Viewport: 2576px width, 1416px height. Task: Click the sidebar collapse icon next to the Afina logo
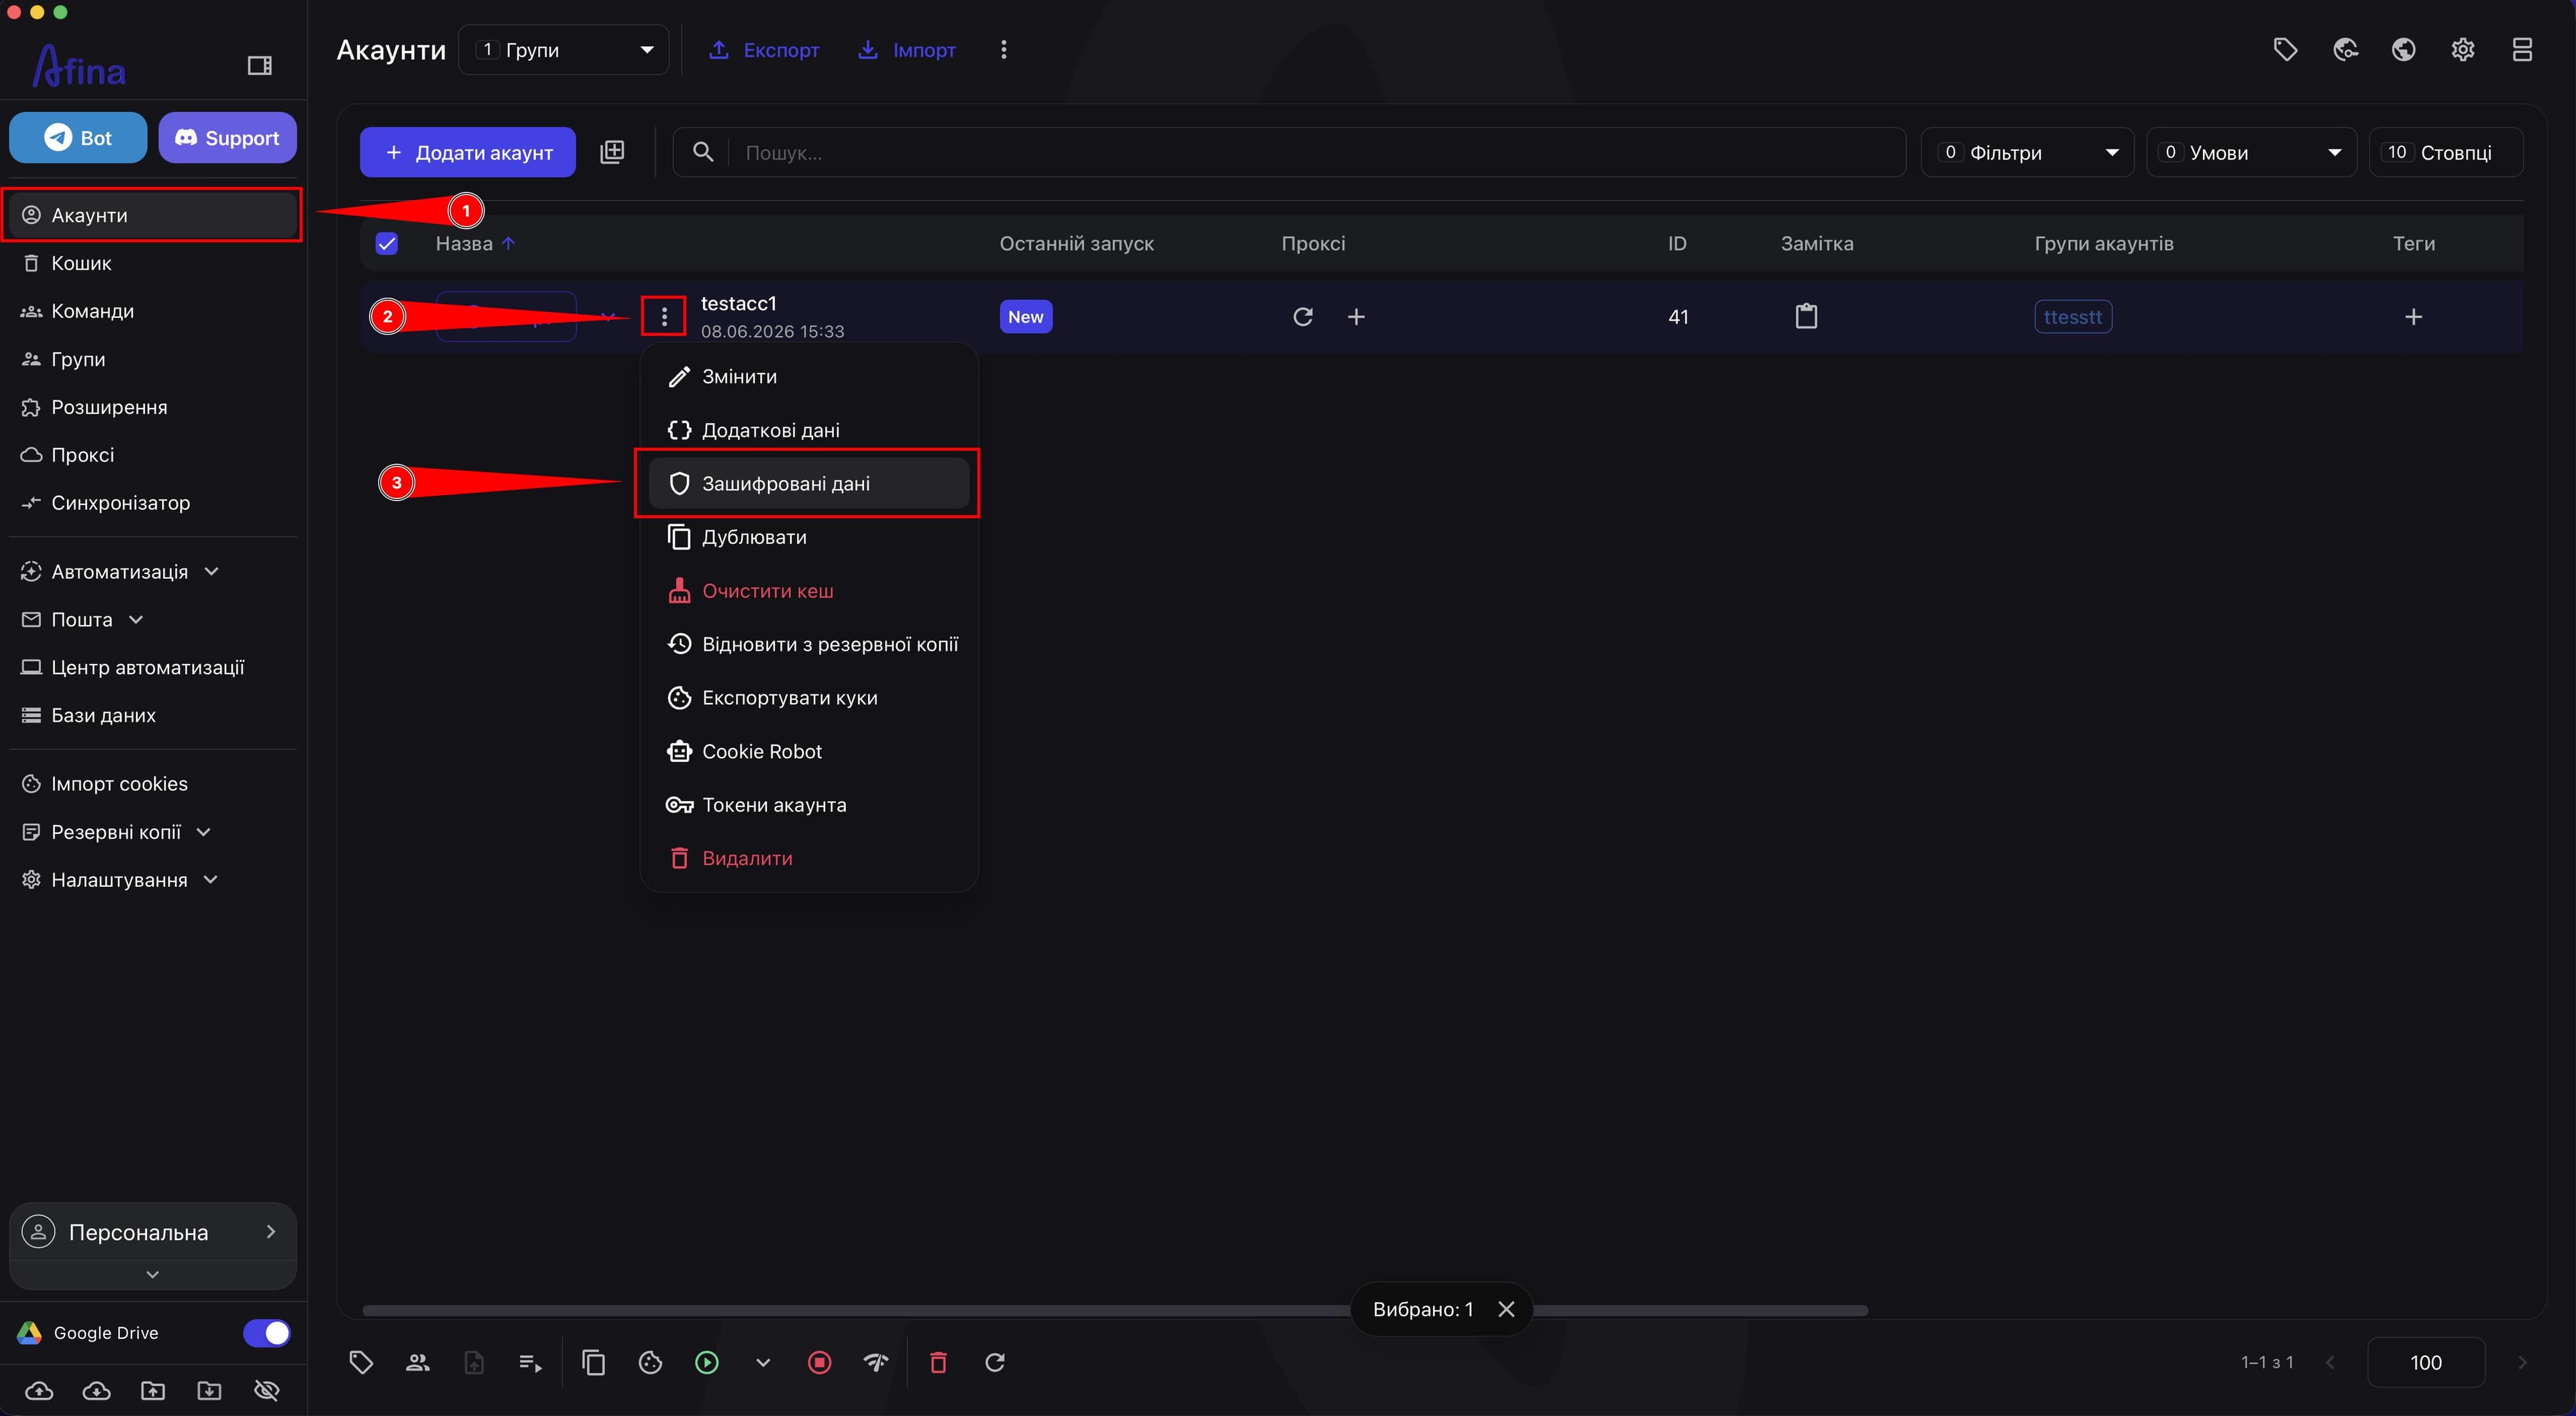260,66
